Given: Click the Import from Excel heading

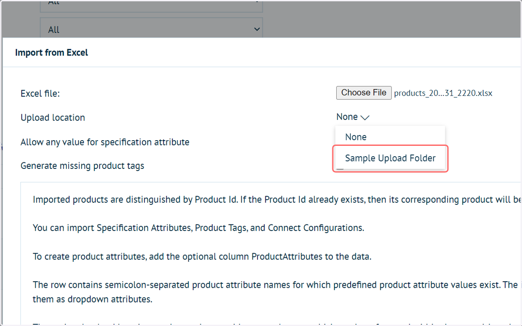Looking at the screenshot, I should point(51,53).
